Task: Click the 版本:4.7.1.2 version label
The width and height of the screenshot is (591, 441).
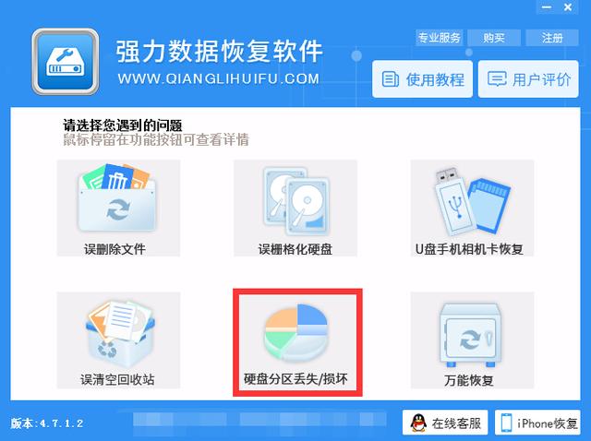Action: tap(47, 423)
